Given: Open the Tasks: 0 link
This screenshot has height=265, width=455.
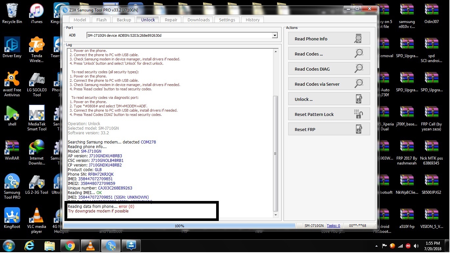Looking at the screenshot, I should click(x=334, y=226).
